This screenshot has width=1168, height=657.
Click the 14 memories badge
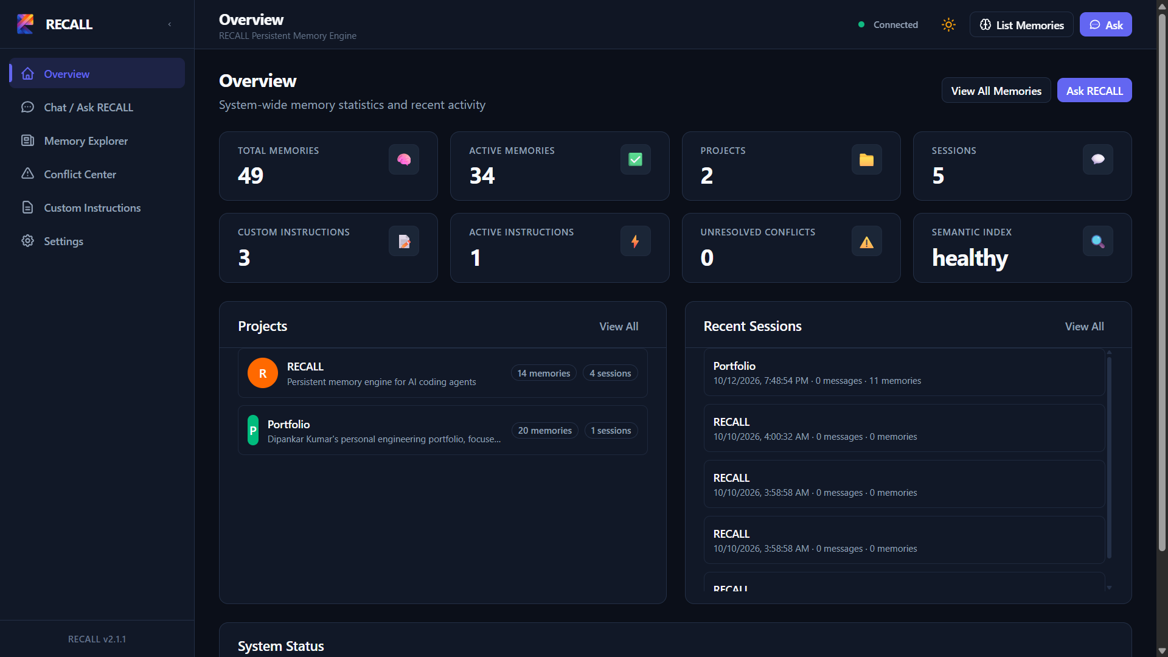tap(544, 373)
